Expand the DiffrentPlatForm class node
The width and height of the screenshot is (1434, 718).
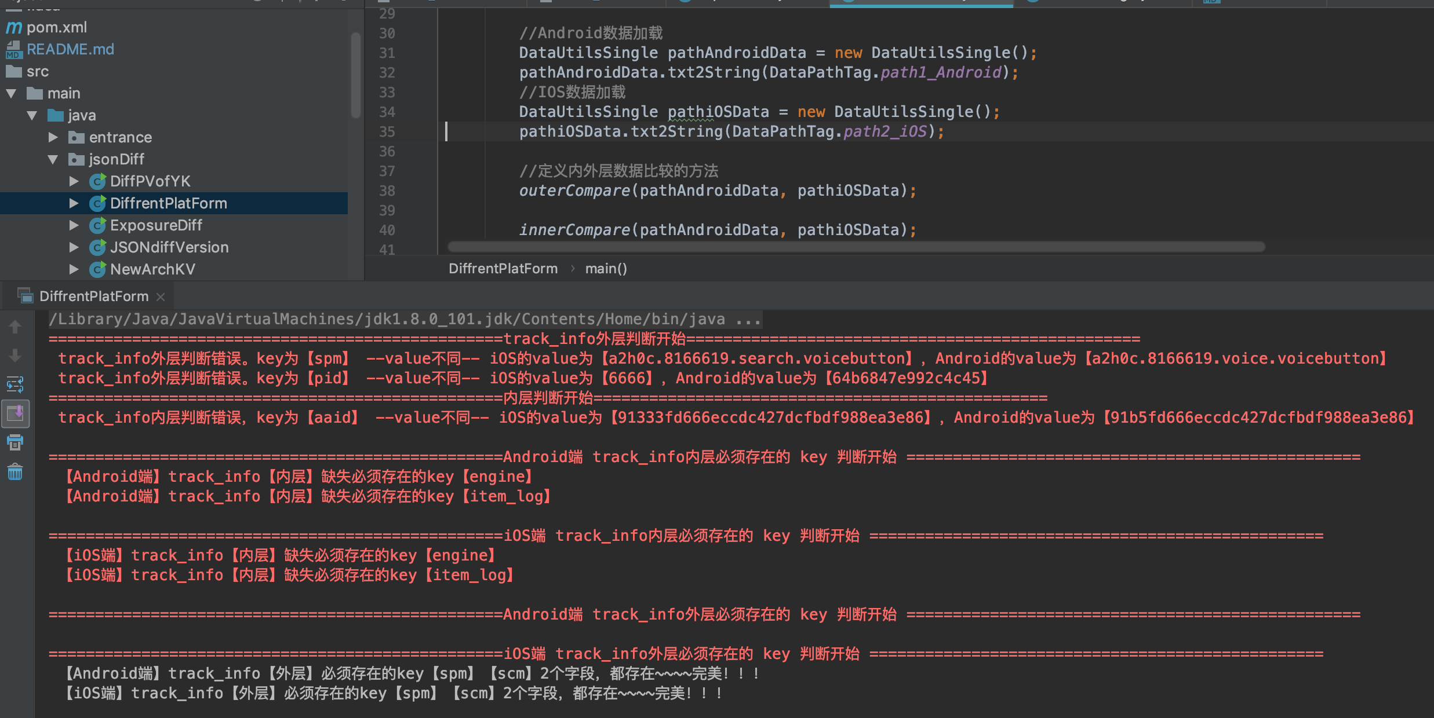[74, 203]
